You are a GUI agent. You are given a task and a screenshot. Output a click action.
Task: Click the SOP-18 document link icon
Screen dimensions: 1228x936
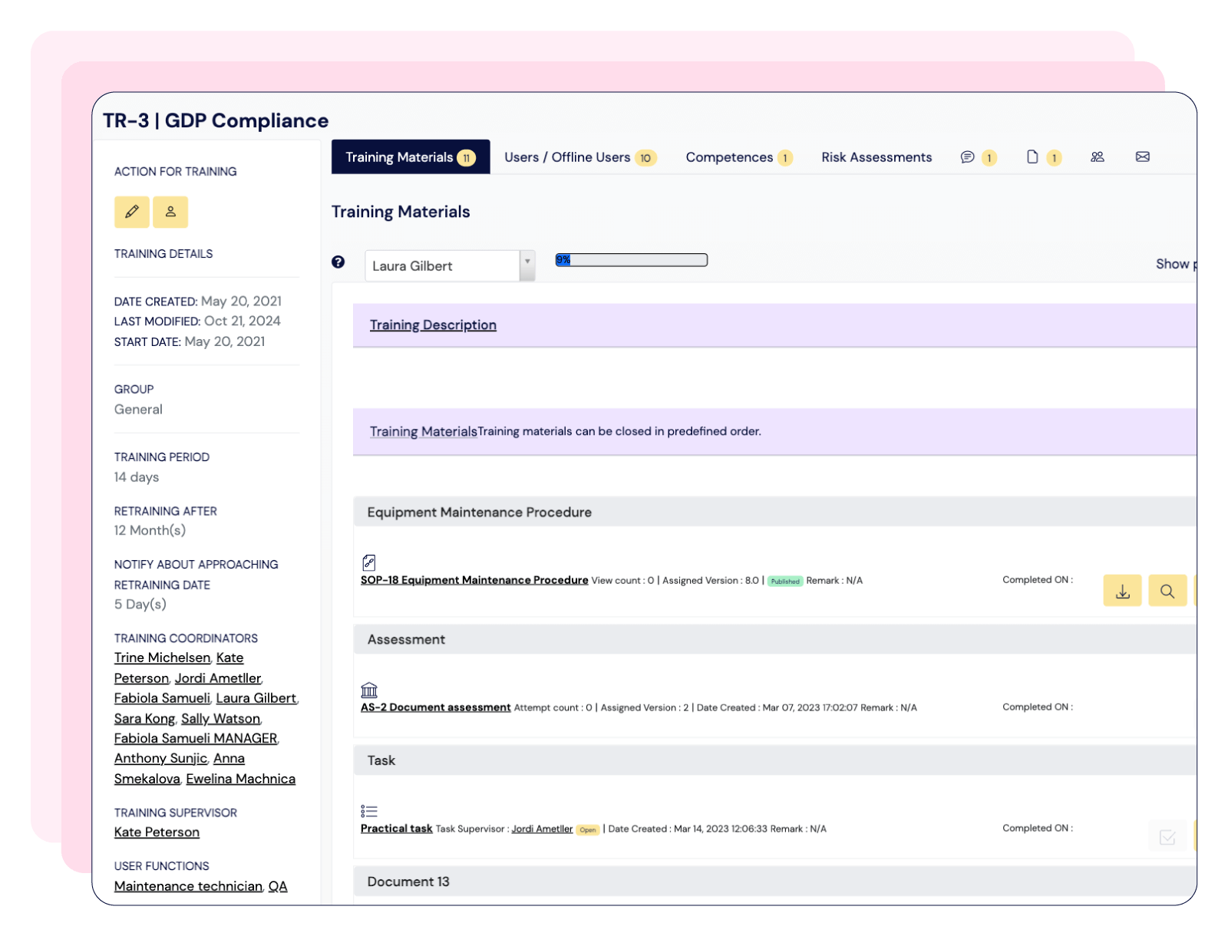(369, 562)
